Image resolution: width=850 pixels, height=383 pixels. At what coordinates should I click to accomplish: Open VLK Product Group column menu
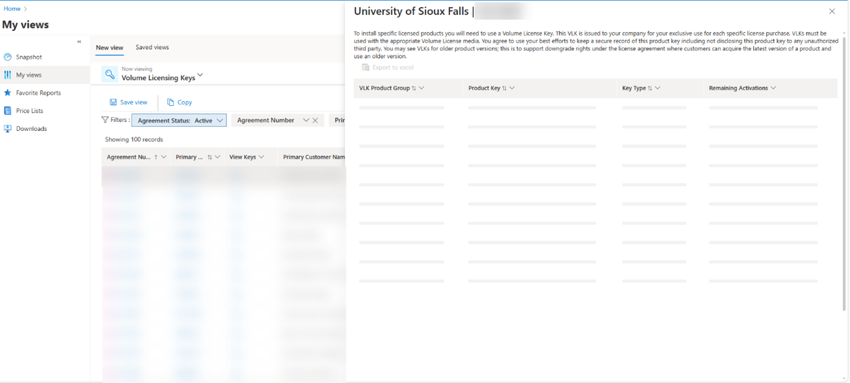point(421,88)
